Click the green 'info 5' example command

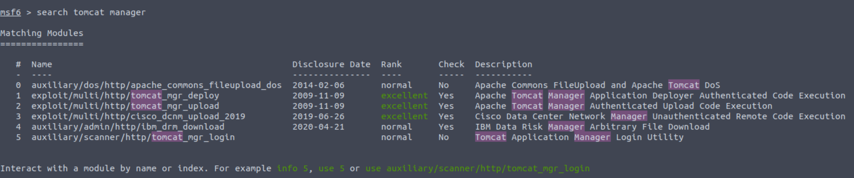[292, 168]
